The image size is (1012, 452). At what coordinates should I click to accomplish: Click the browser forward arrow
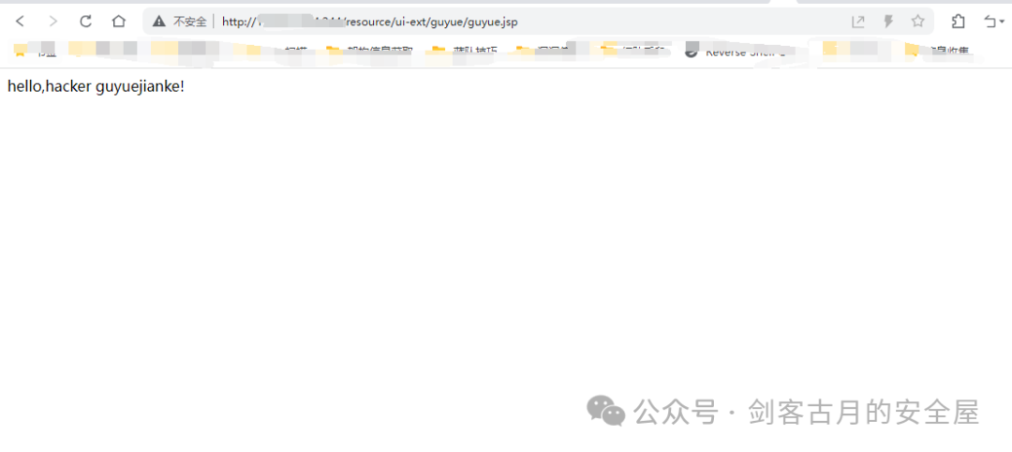tap(52, 22)
